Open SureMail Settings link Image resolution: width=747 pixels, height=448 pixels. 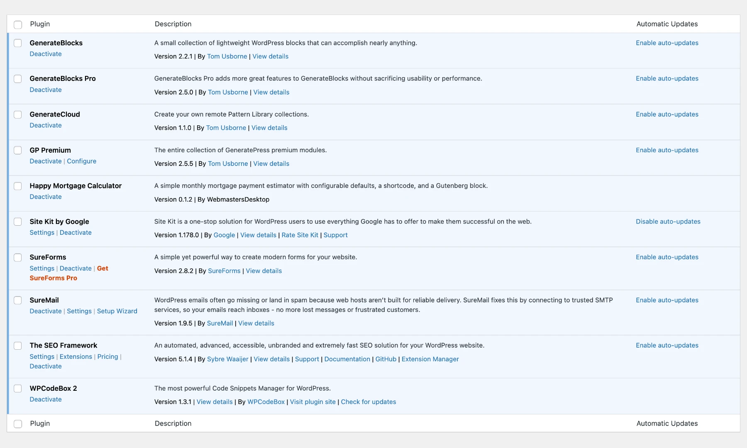tap(79, 311)
